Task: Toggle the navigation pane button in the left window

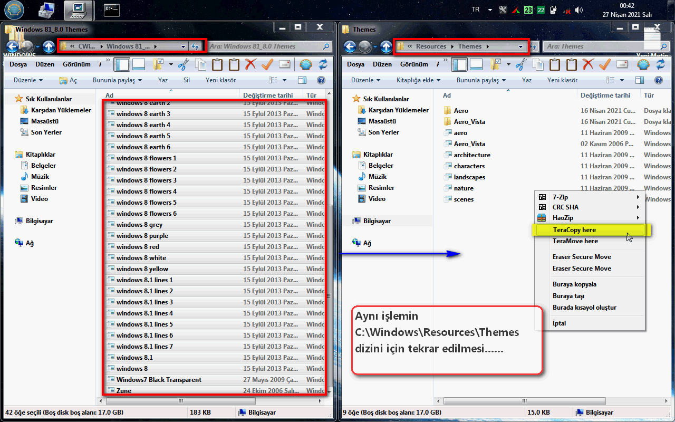Action: pyautogui.click(x=122, y=64)
